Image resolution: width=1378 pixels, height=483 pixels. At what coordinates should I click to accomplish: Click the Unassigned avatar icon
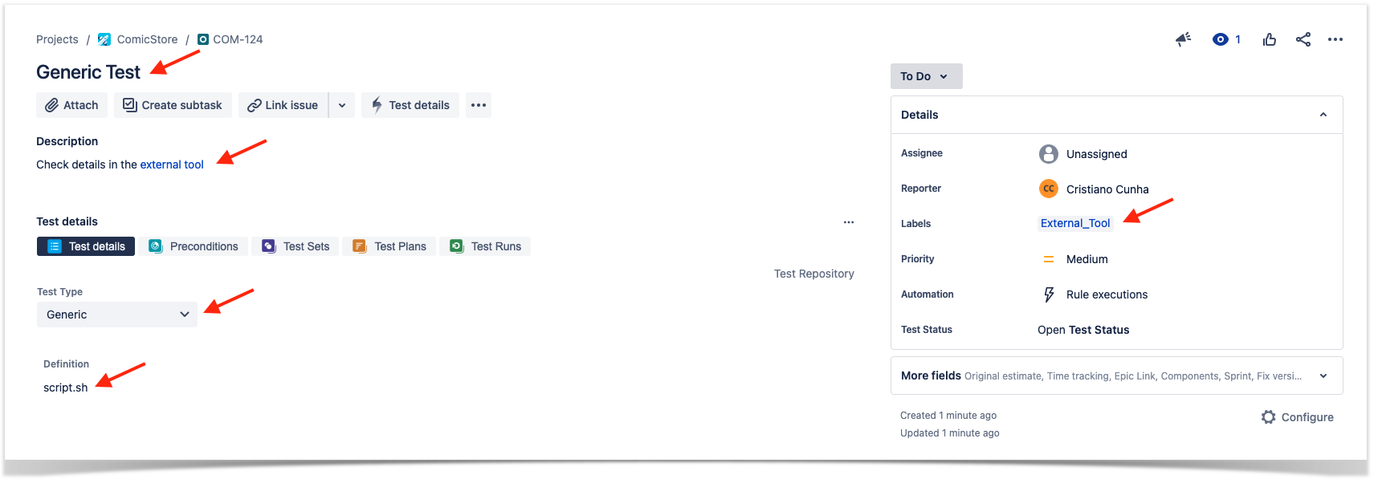point(1049,153)
